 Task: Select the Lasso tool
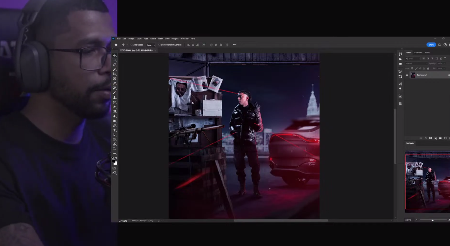click(x=114, y=65)
